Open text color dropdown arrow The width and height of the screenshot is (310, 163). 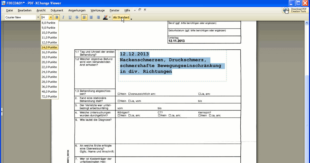click(x=110, y=17)
